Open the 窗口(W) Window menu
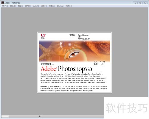The width and height of the screenshot is (149, 119). click(60, 6)
